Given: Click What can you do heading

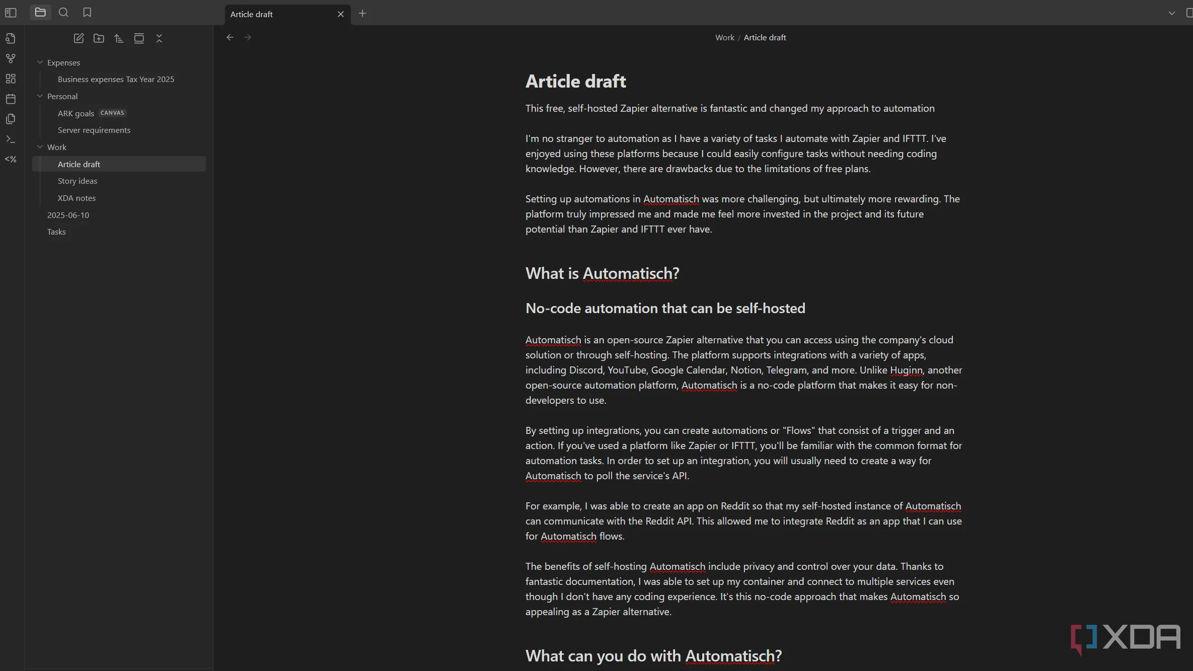Looking at the screenshot, I should [653, 656].
